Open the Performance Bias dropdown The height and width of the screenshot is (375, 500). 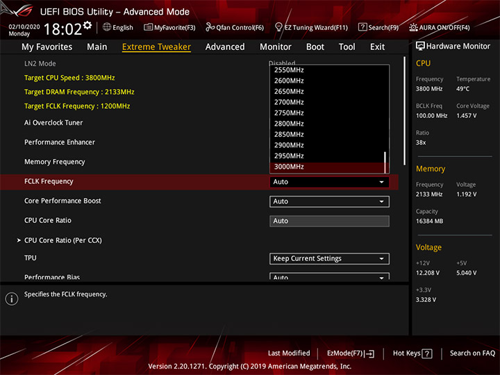[x=329, y=276]
